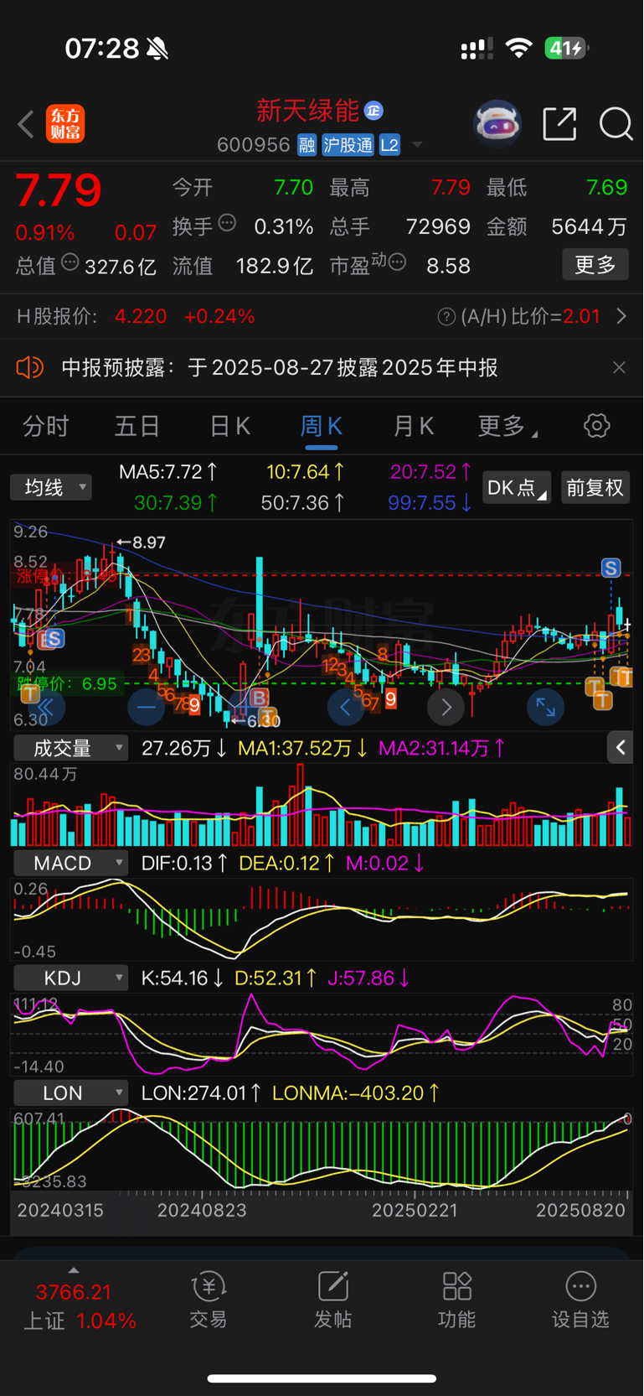Open the KDJ indicator dropdown

pyautogui.click(x=71, y=978)
